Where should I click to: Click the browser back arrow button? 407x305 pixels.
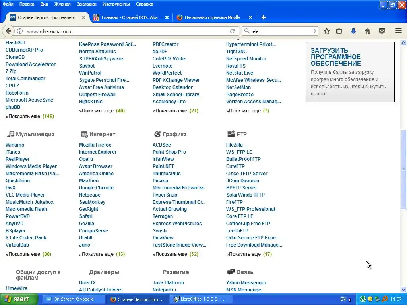[8, 31]
